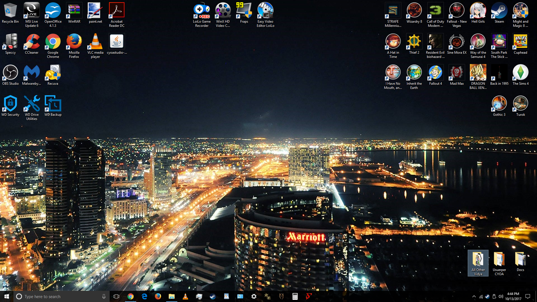Open File Explorer from the taskbar
537x302 pixels.
tap(172, 296)
